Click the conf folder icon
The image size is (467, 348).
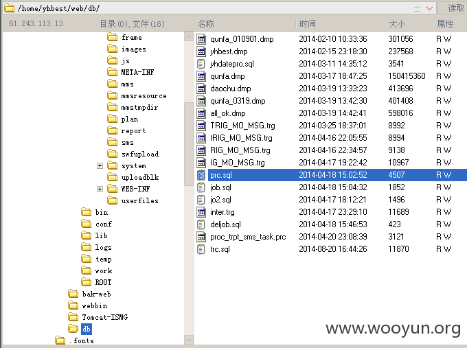[87, 224]
